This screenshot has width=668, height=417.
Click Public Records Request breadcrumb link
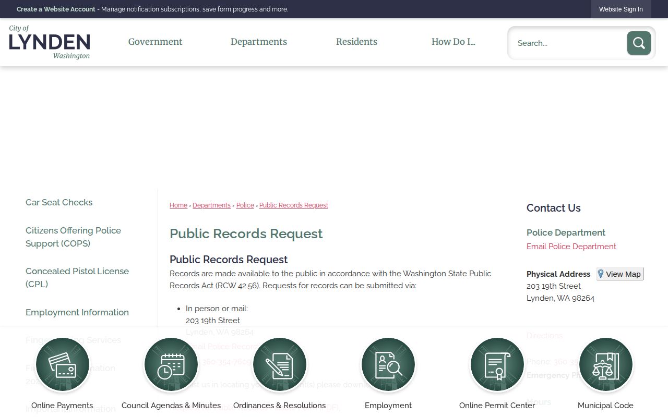coord(294,205)
